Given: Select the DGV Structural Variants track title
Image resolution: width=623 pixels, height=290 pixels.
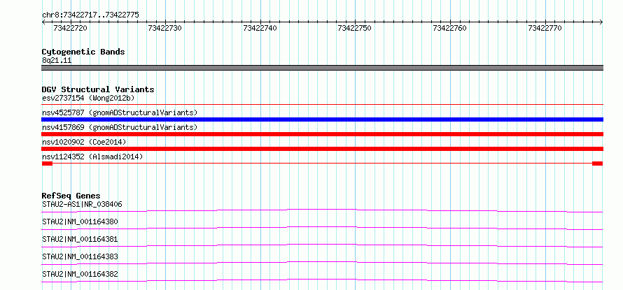Looking at the screenshot, I should click(x=98, y=89).
